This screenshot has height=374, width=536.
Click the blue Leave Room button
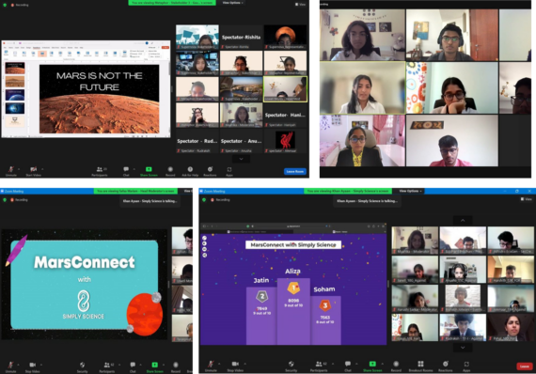pyautogui.click(x=294, y=171)
